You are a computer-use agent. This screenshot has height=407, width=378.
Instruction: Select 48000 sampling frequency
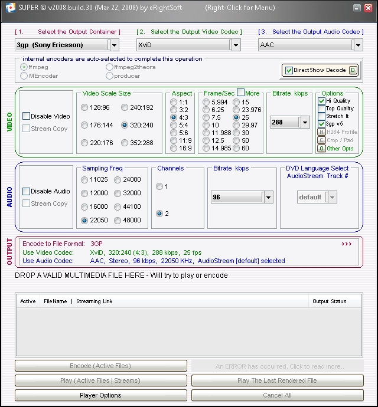click(x=118, y=221)
